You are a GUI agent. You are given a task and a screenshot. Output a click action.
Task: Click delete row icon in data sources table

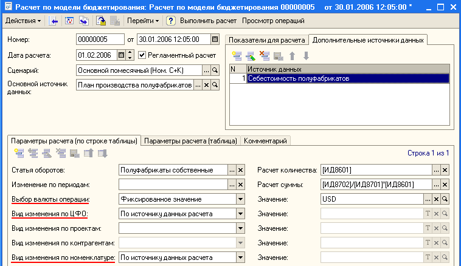pos(265,55)
